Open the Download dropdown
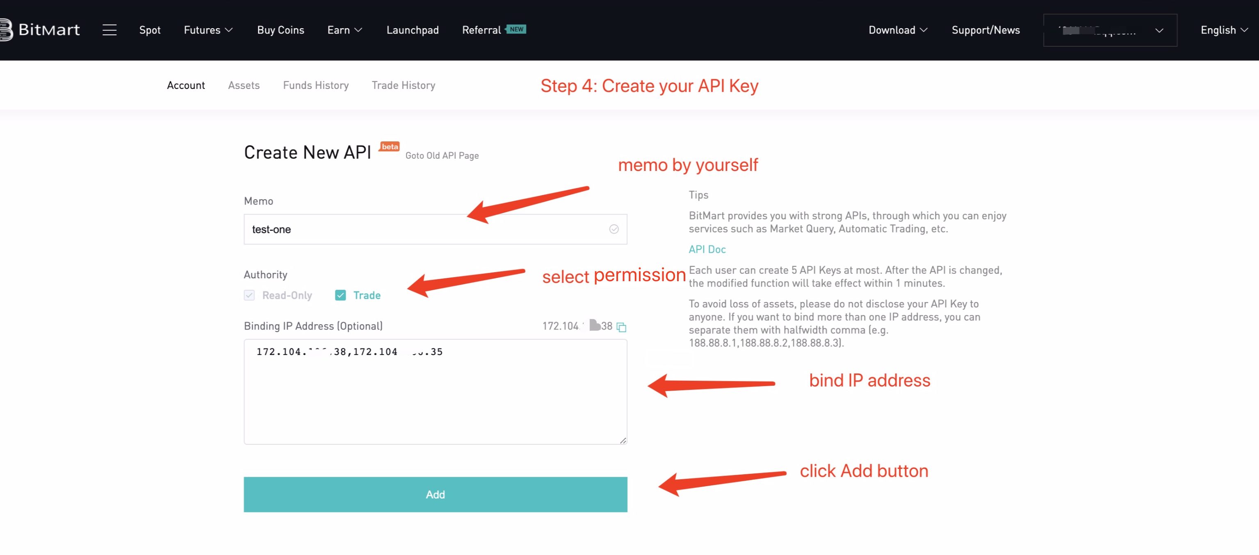 coord(898,30)
